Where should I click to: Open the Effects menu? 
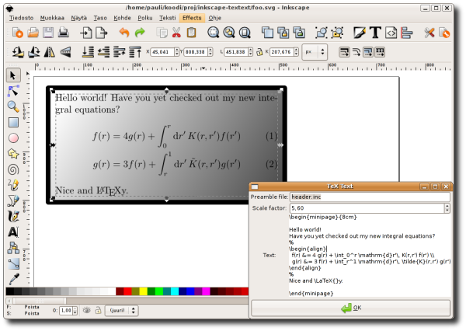[x=192, y=18]
